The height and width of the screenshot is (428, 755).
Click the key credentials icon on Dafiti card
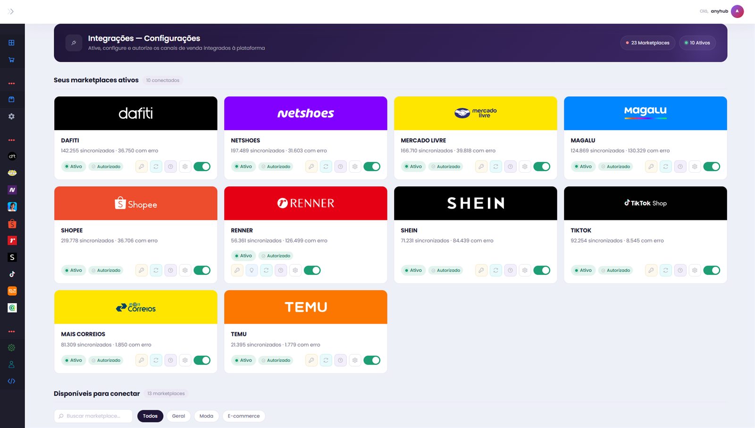point(142,167)
